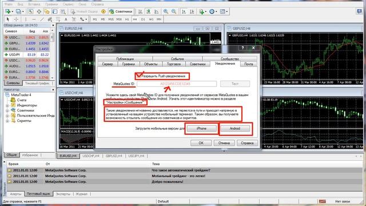Expand the Индикаторы tree node
Viewport: 366px width, 206px height.
7,105
